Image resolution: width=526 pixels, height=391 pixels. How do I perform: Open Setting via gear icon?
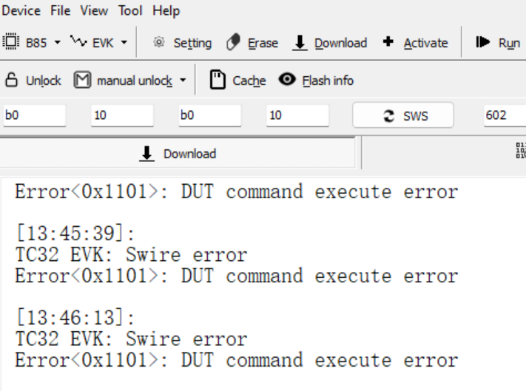158,42
